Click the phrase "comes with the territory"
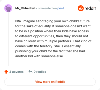The height and width of the screenshot is (90, 100). pyautogui.click(x=34, y=46)
